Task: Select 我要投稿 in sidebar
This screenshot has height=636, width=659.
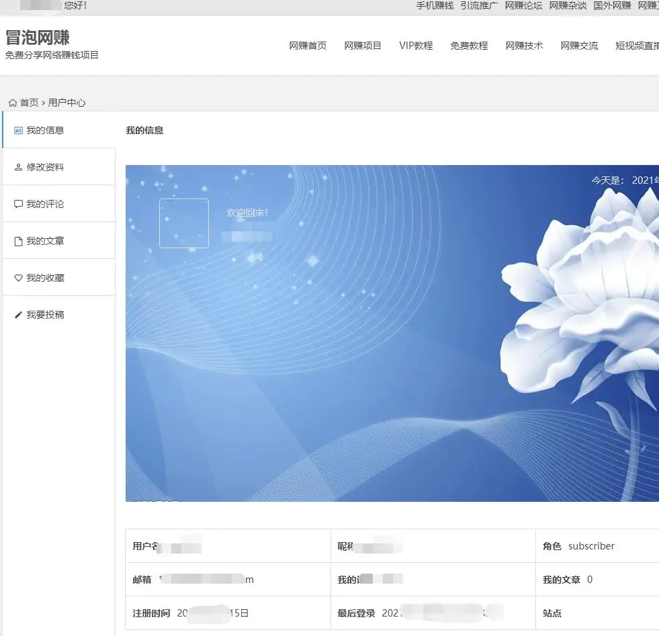Action: [59, 315]
